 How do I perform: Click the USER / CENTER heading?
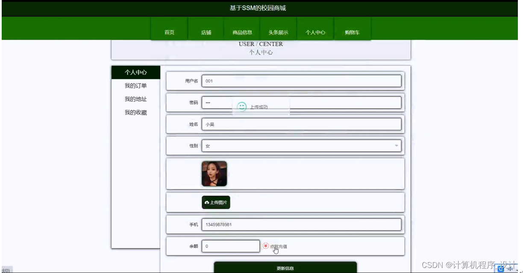pyautogui.click(x=261, y=44)
